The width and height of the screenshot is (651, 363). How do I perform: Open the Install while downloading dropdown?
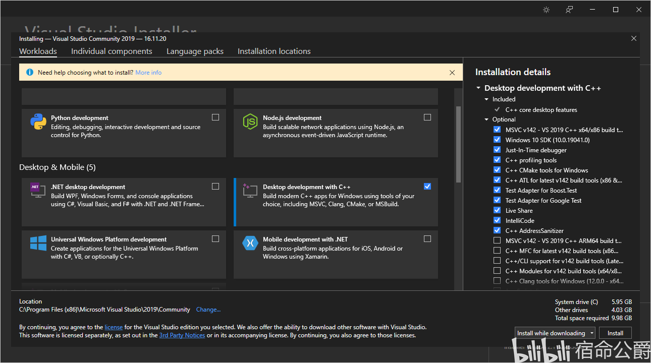tap(590, 333)
